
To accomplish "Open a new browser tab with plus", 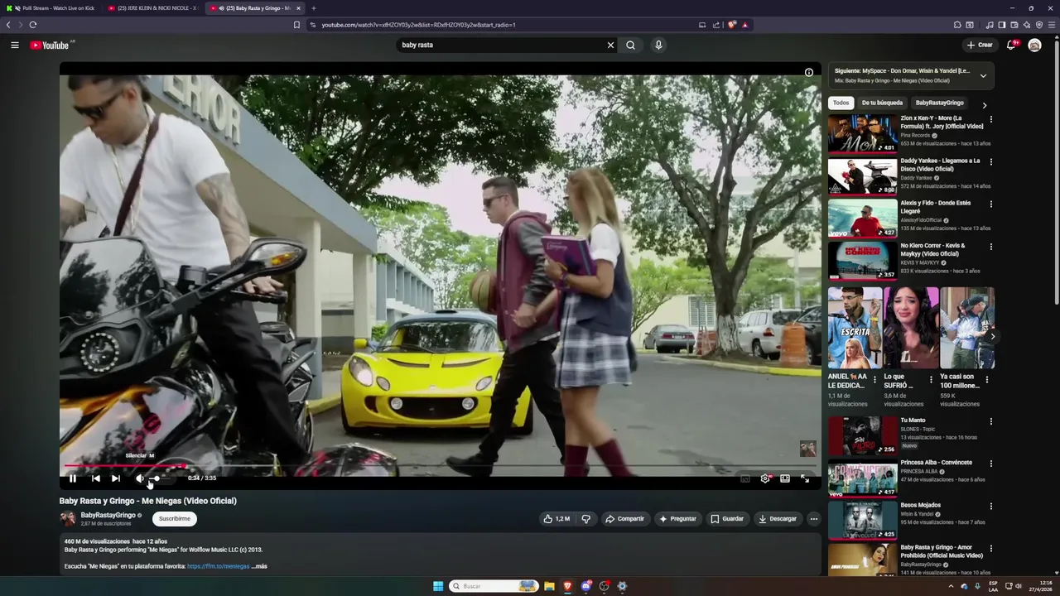I will tap(313, 8).
